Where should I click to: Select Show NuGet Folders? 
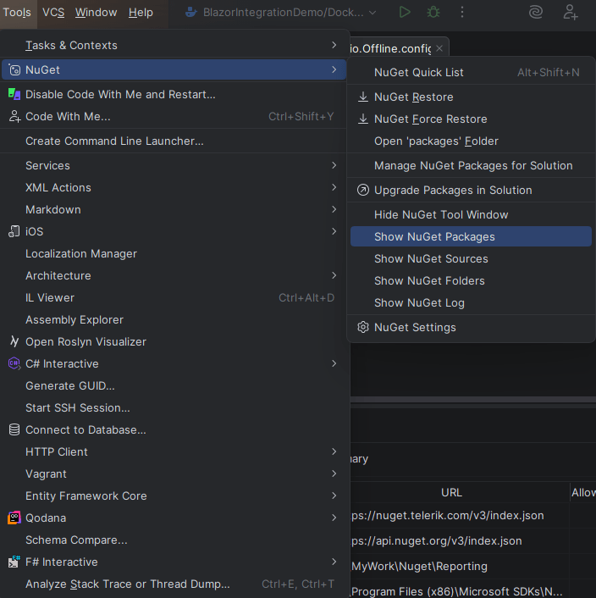[471, 280]
